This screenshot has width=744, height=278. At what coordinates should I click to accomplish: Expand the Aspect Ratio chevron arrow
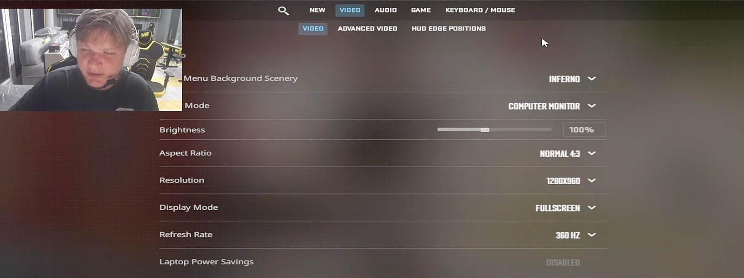pos(592,154)
